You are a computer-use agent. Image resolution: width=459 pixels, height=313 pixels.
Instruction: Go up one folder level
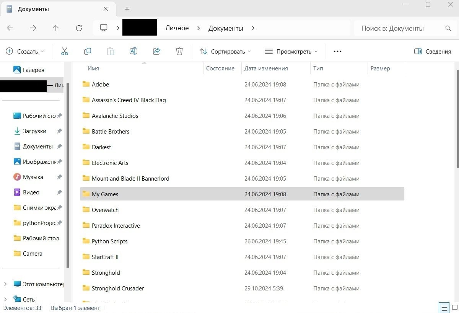pos(56,28)
